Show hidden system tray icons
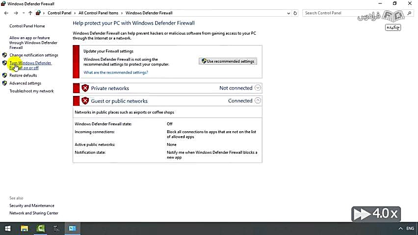The image size is (418, 235). (400, 228)
